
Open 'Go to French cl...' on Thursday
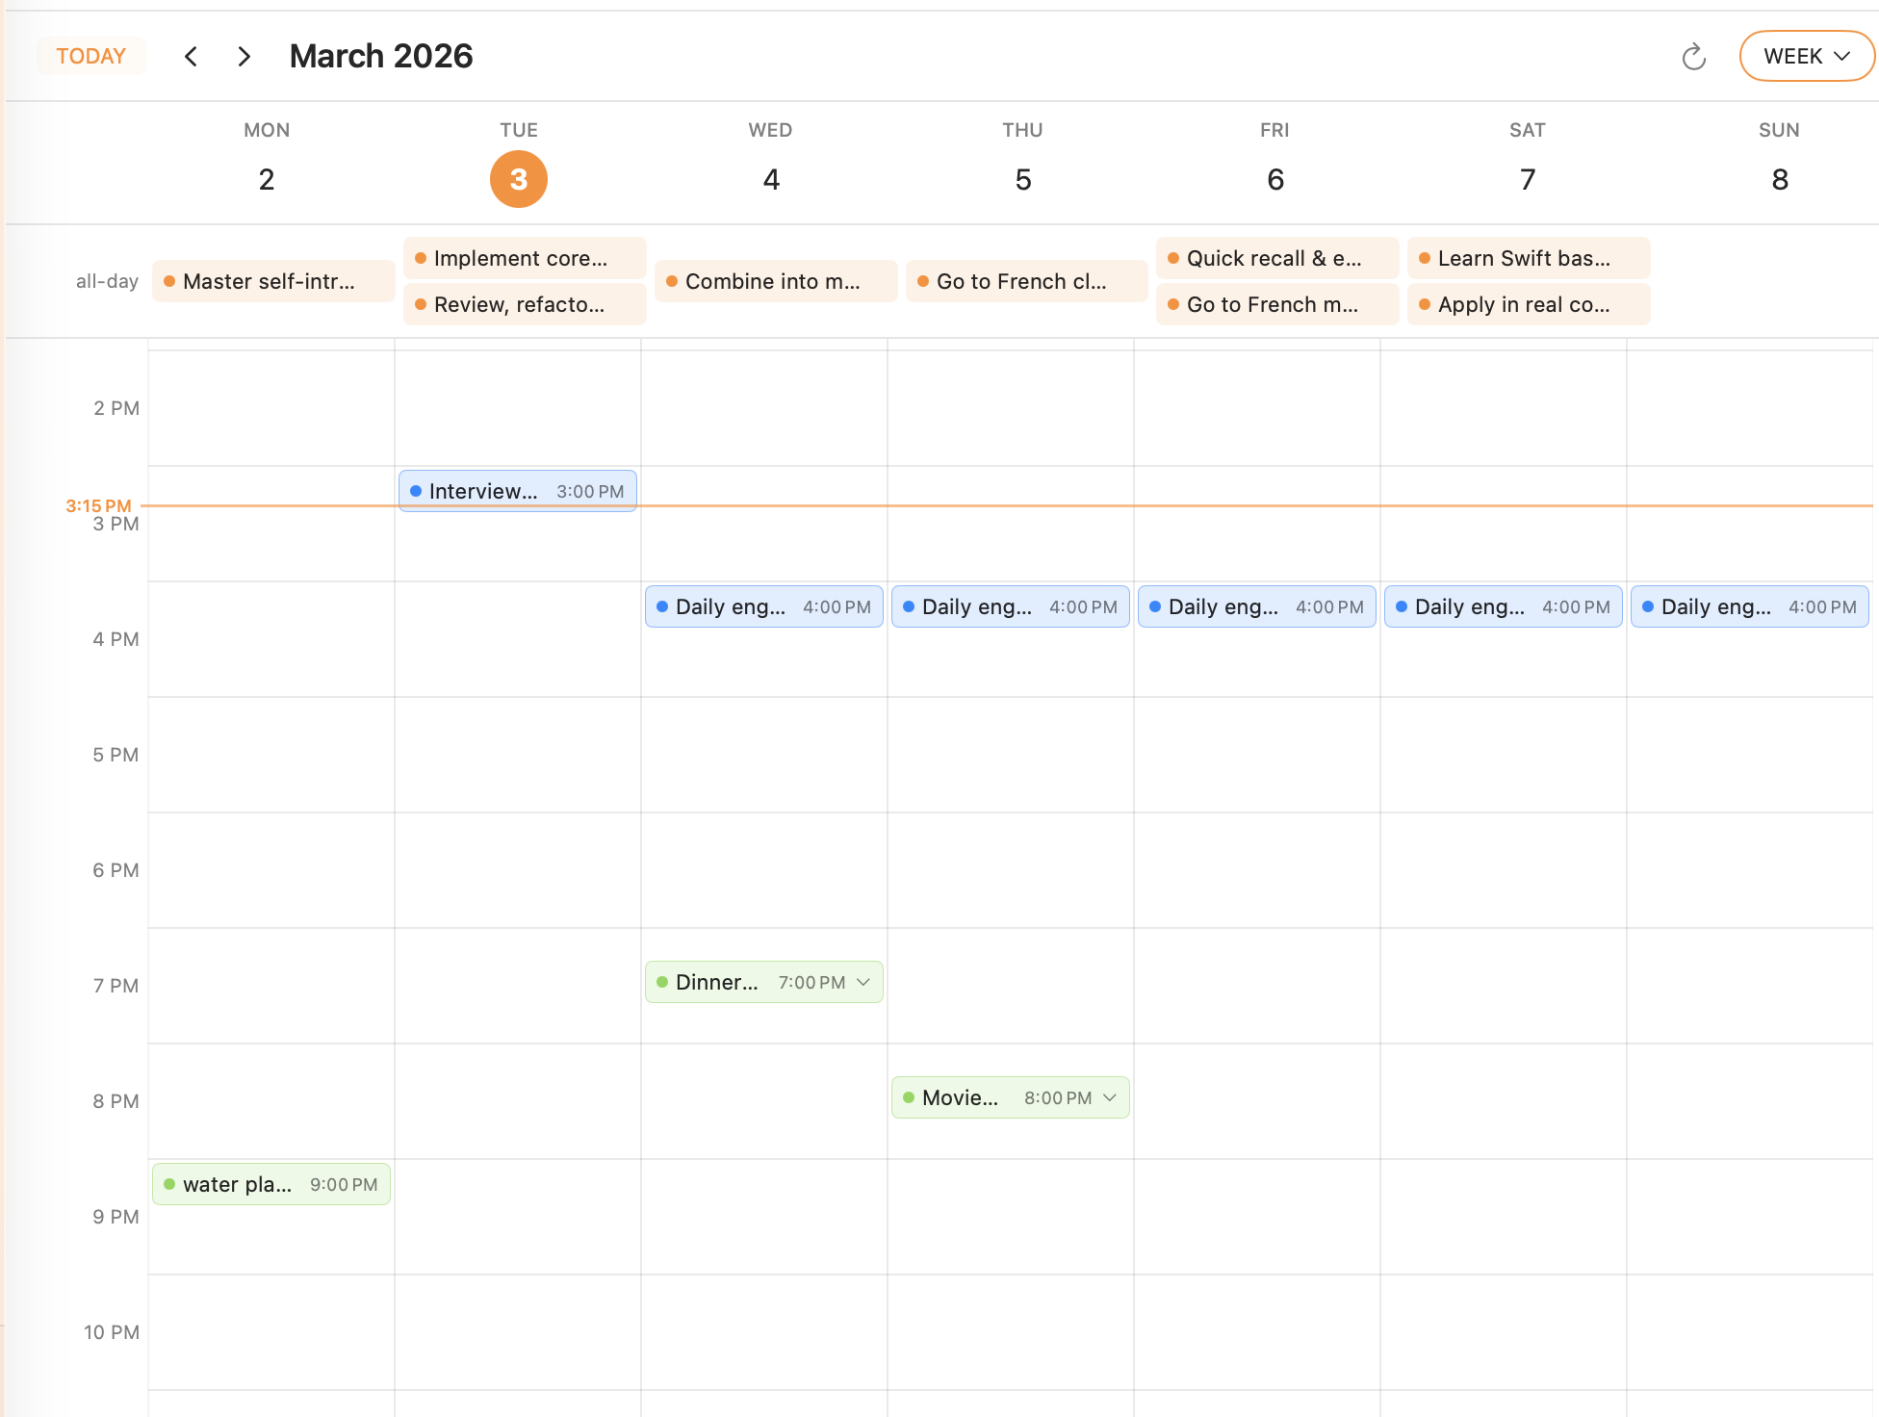coord(1026,281)
